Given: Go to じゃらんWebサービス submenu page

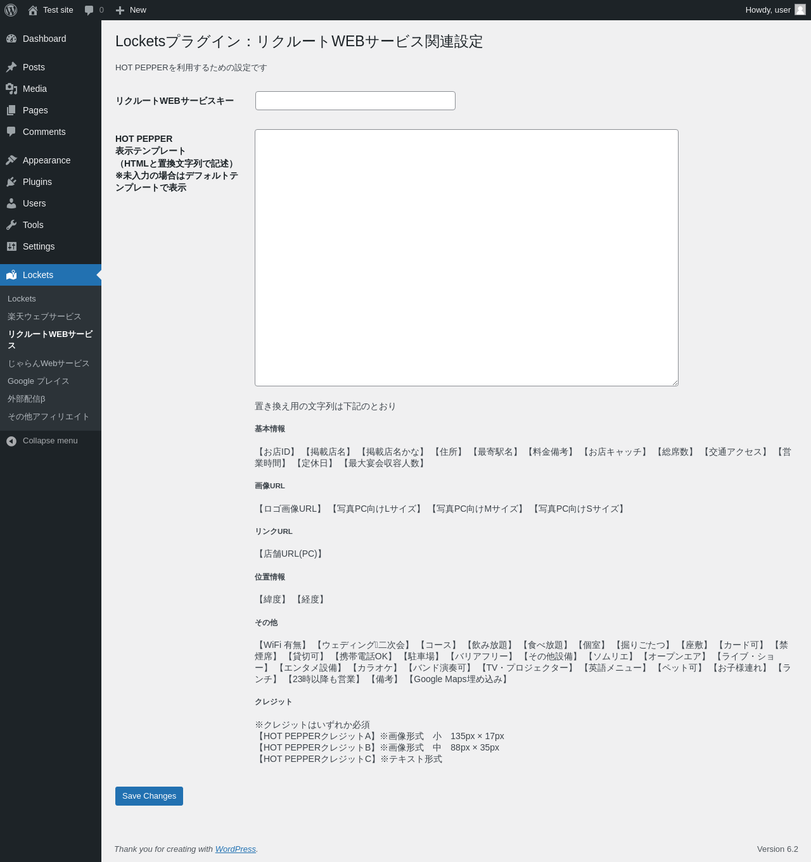Looking at the screenshot, I should [49, 364].
